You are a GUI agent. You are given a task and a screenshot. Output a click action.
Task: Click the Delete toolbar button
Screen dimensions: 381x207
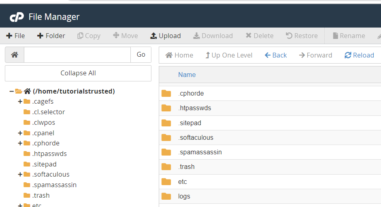click(260, 36)
